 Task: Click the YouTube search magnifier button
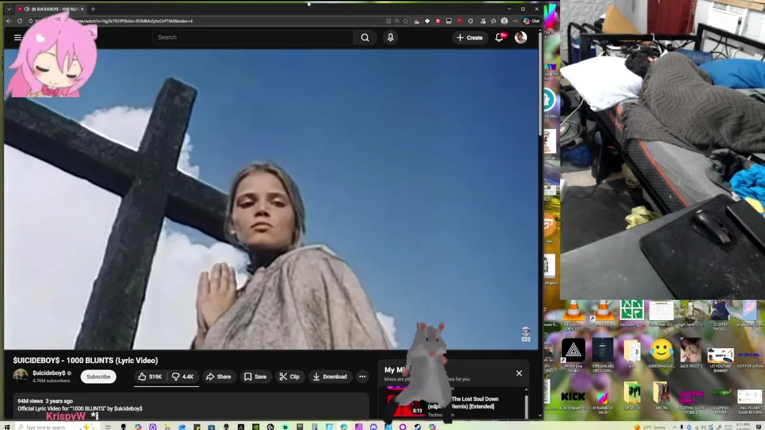click(365, 37)
